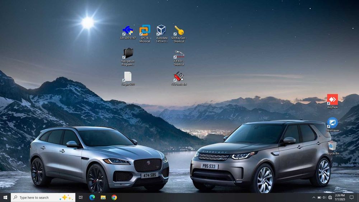Select the Recycle Bin icon

[x=332, y=147]
